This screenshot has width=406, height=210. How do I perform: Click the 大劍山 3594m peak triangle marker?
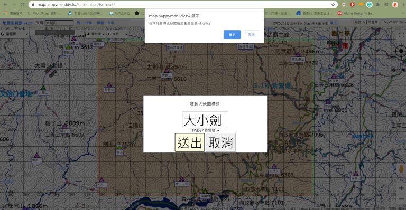[167, 71]
